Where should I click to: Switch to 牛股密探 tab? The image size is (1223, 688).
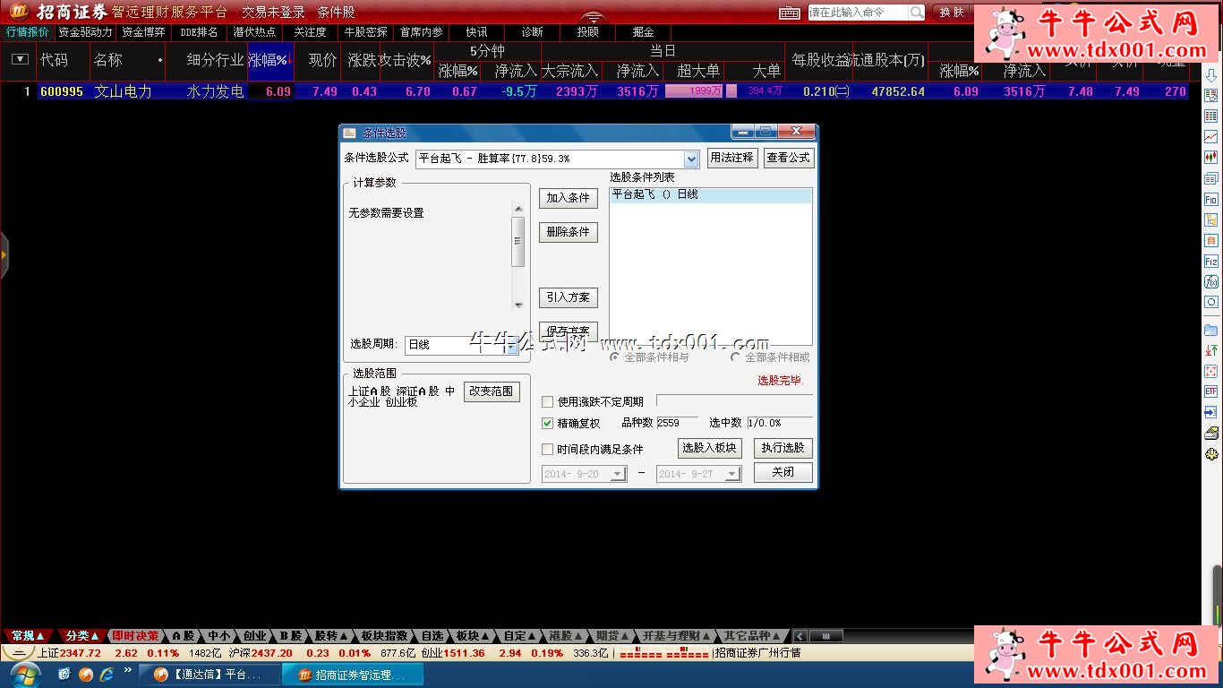(366, 31)
